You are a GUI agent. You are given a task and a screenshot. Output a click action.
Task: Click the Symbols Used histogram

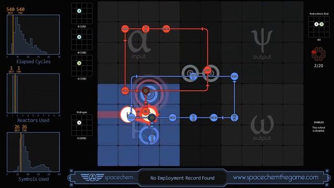(x=33, y=152)
